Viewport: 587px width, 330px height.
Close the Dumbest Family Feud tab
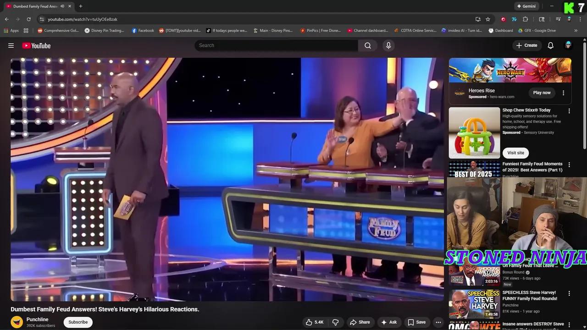point(70,6)
